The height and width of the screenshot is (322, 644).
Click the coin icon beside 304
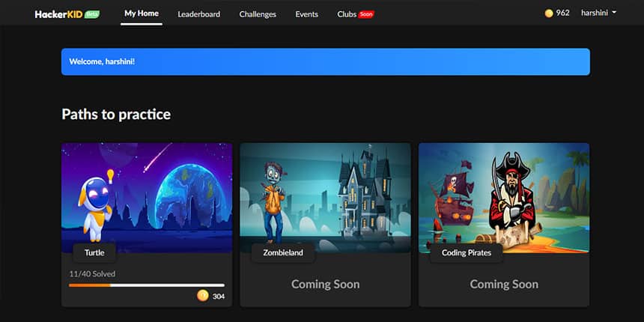(202, 296)
